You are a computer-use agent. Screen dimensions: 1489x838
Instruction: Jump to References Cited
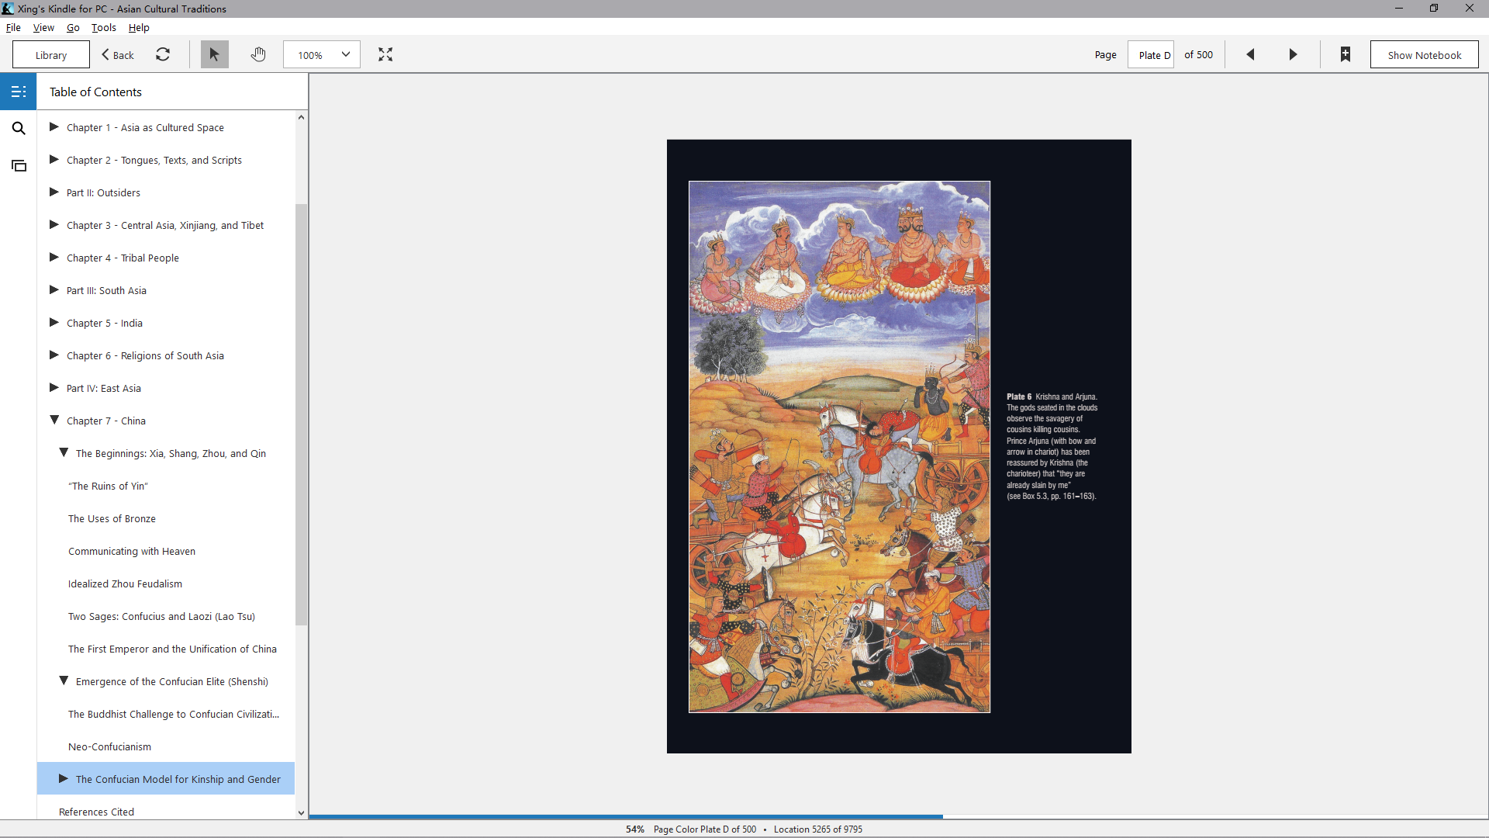pyautogui.click(x=96, y=812)
